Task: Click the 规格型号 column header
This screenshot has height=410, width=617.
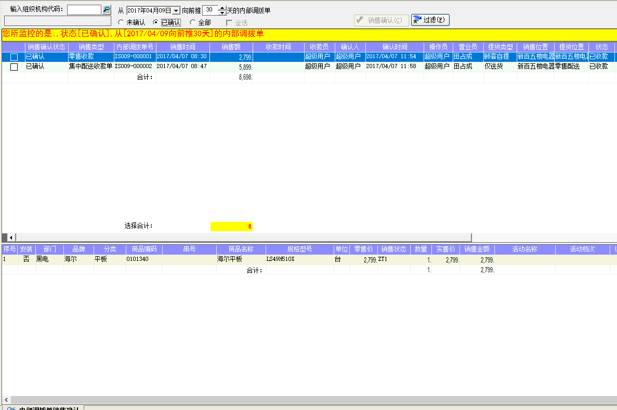Action: point(299,249)
